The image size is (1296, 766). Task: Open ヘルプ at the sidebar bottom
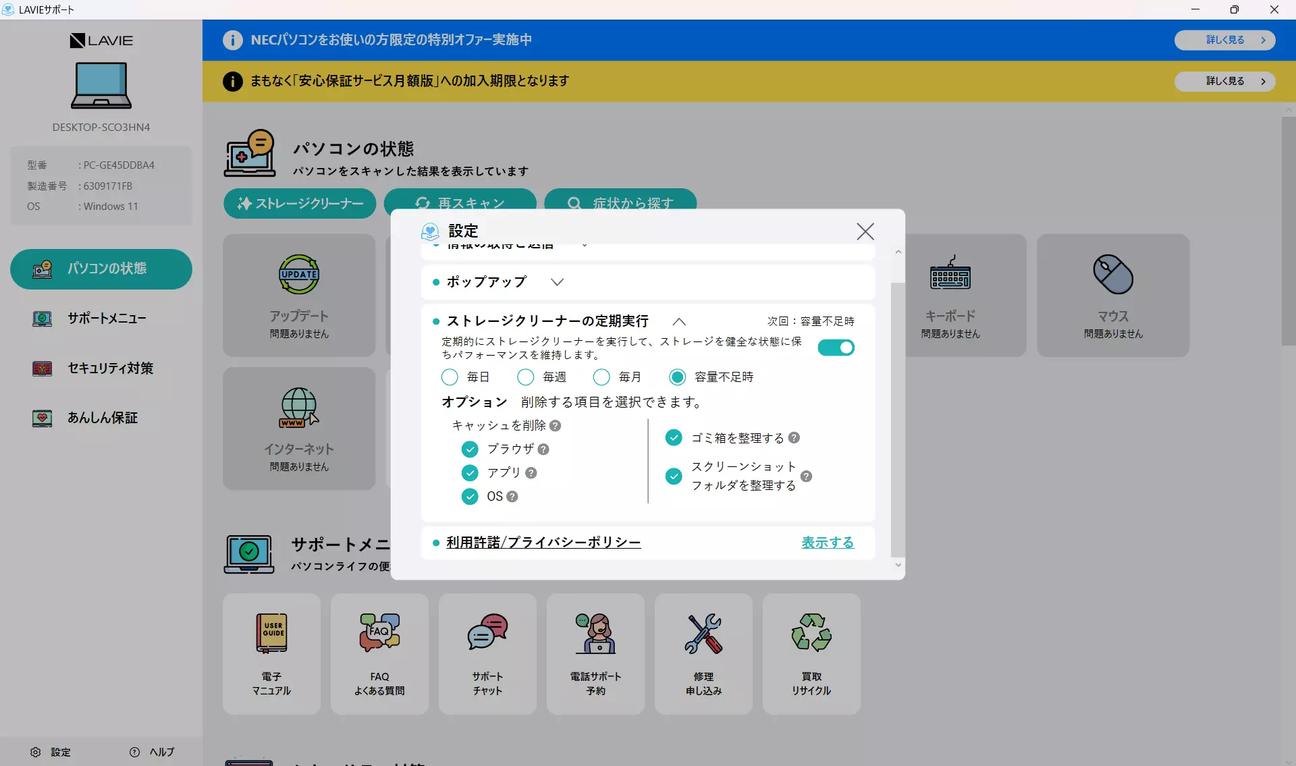(x=152, y=752)
